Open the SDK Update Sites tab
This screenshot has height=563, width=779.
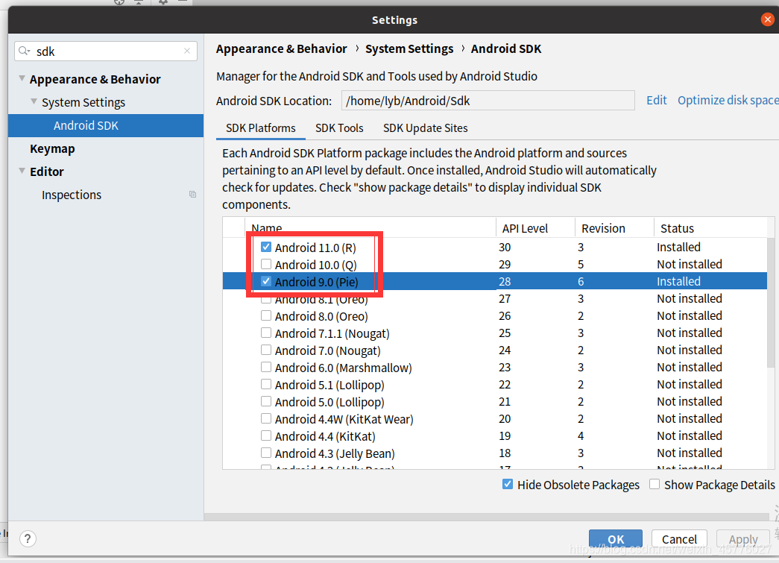pyautogui.click(x=425, y=128)
